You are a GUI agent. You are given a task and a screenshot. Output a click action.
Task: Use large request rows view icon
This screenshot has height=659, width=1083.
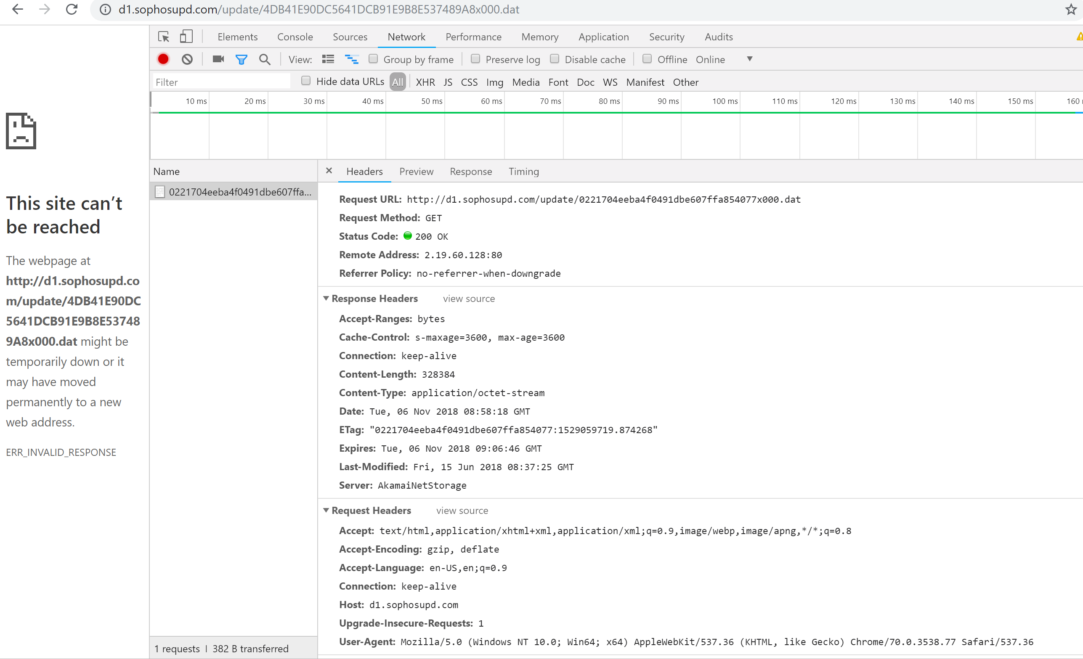pyautogui.click(x=328, y=59)
